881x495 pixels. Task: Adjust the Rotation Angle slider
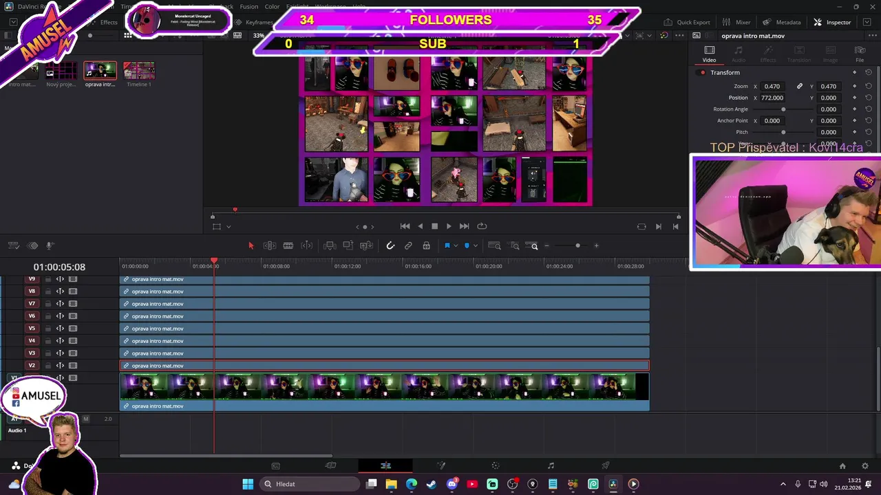(783, 109)
